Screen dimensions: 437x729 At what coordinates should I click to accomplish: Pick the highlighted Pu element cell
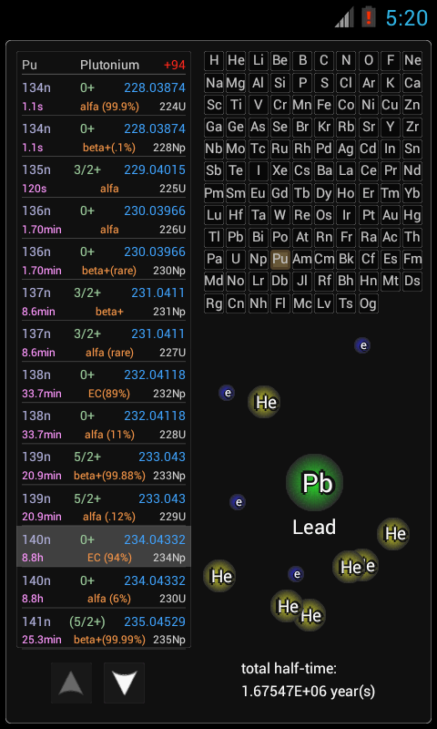tap(280, 259)
